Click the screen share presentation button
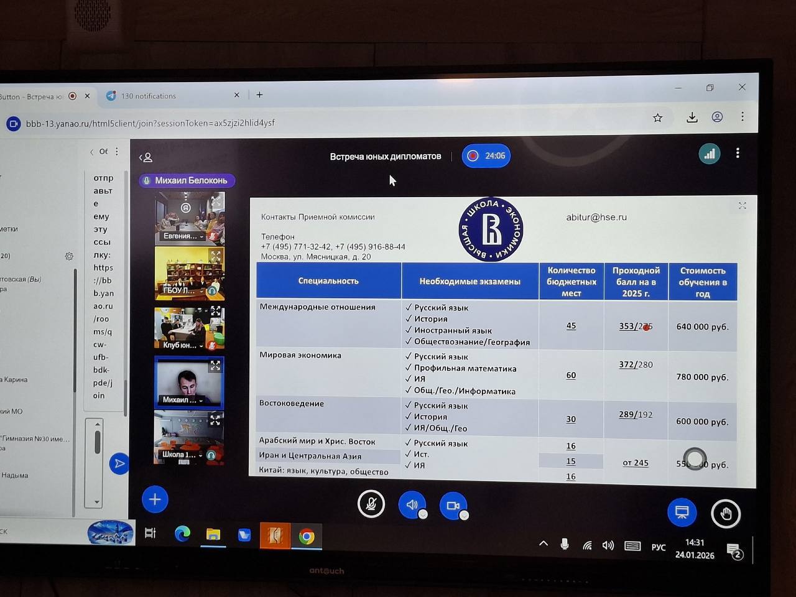 click(682, 512)
